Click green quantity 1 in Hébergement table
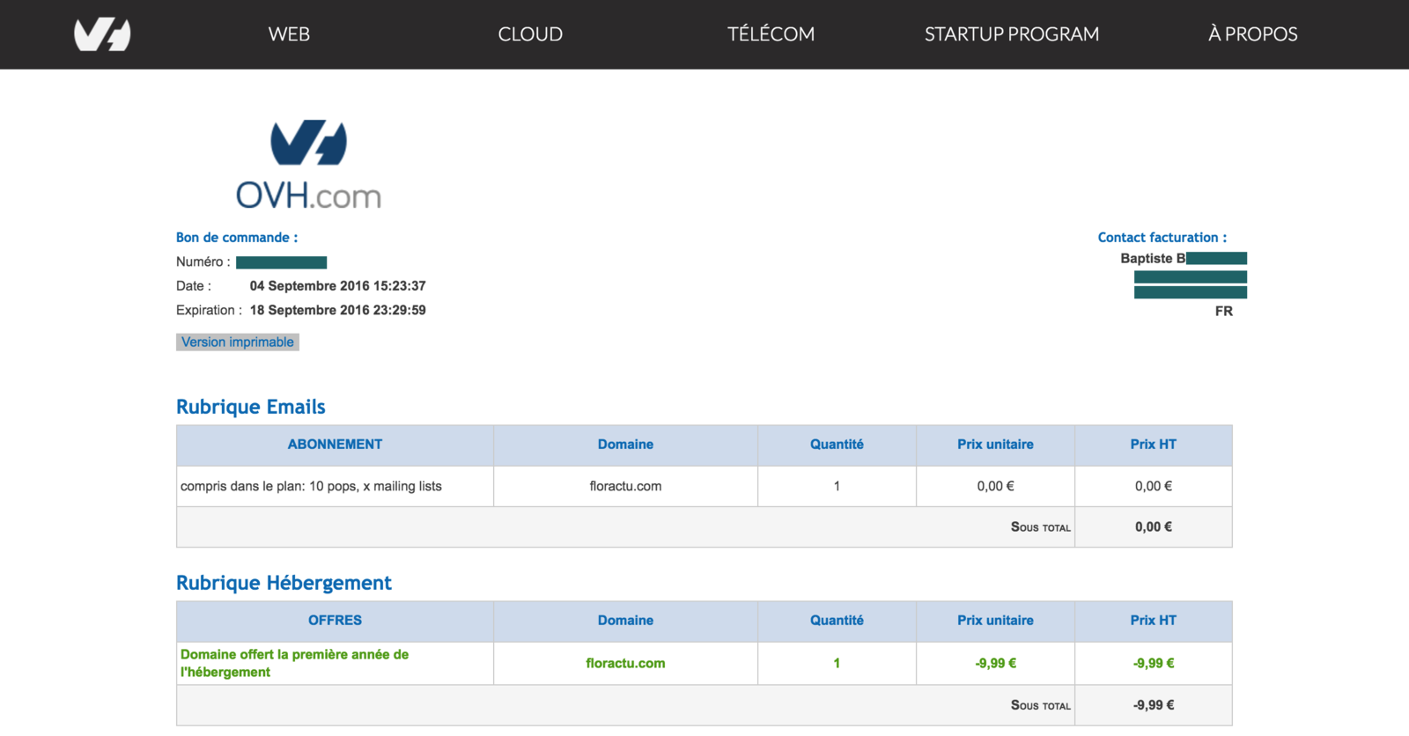Image resolution: width=1409 pixels, height=736 pixels. (x=837, y=663)
